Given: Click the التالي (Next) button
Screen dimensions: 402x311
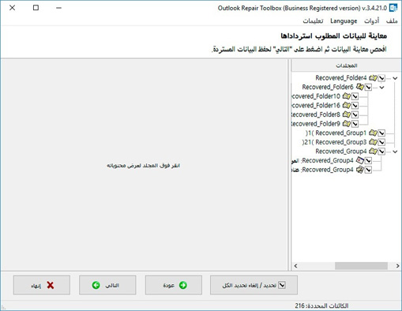Looking at the screenshot, I should tap(107, 285).
